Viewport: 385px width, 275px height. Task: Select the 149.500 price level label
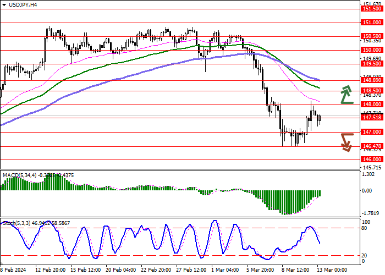pyautogui.click(x=372, y=64)
